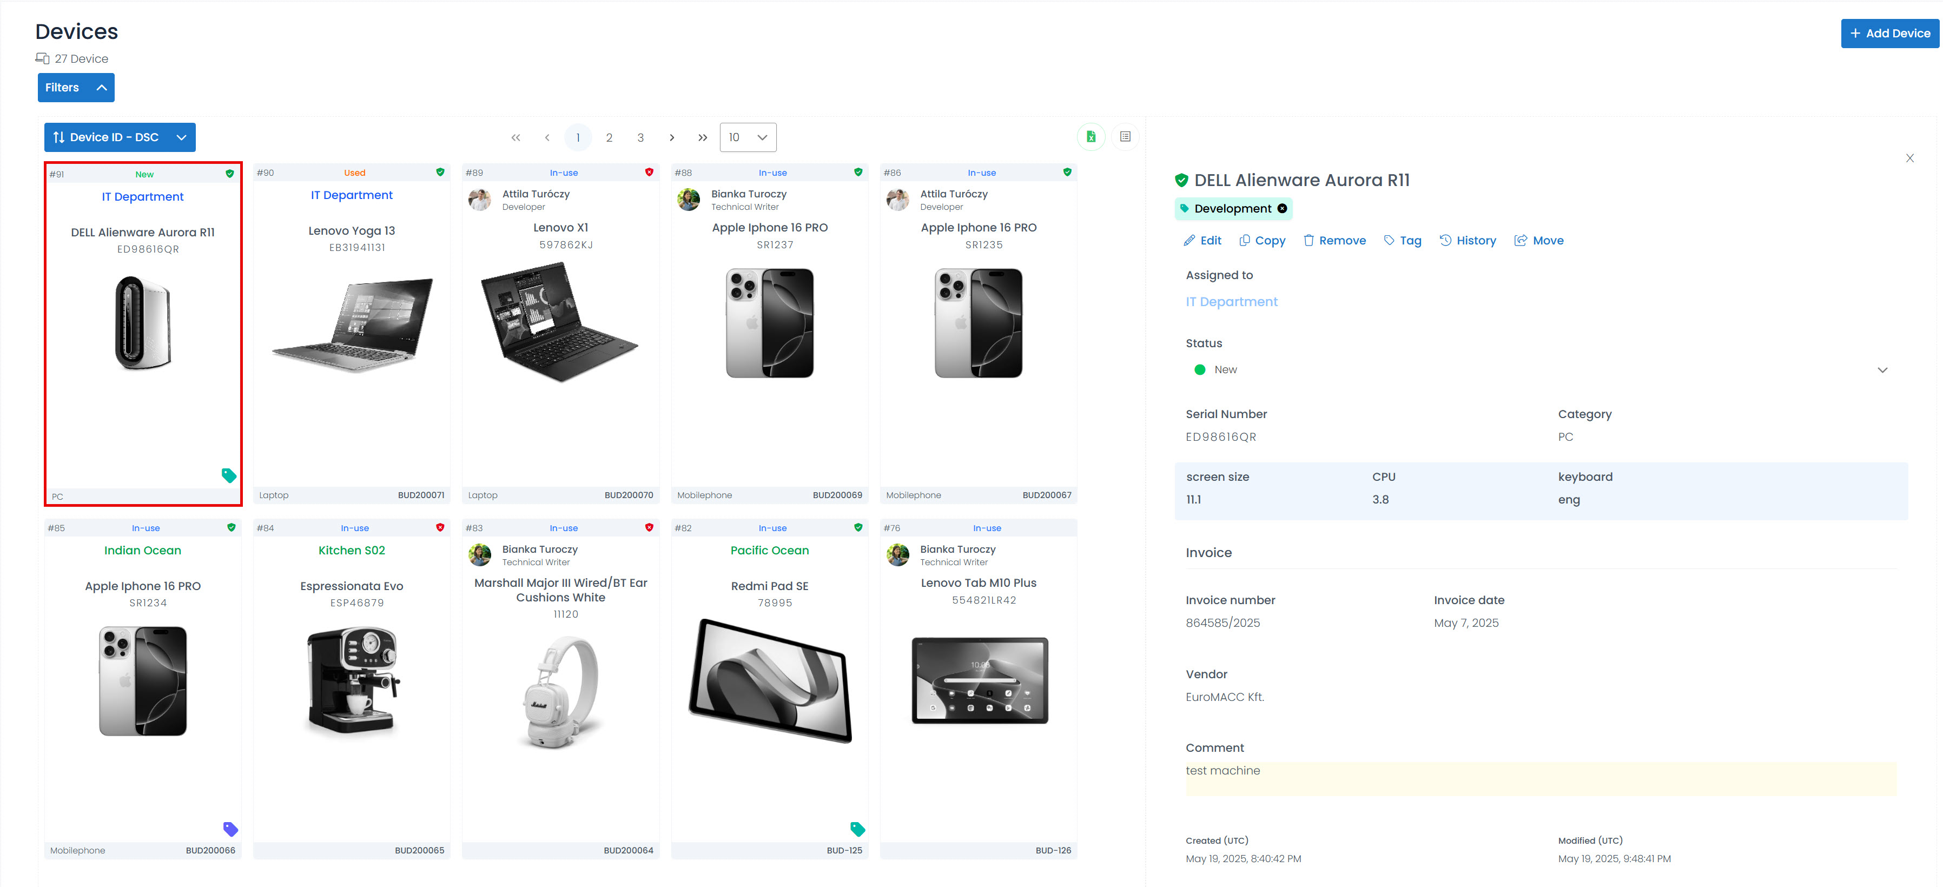Viewport: 1943px width, 887px height.
Task: Open IT Department link in Assigned to
Action: [1231, 302]
